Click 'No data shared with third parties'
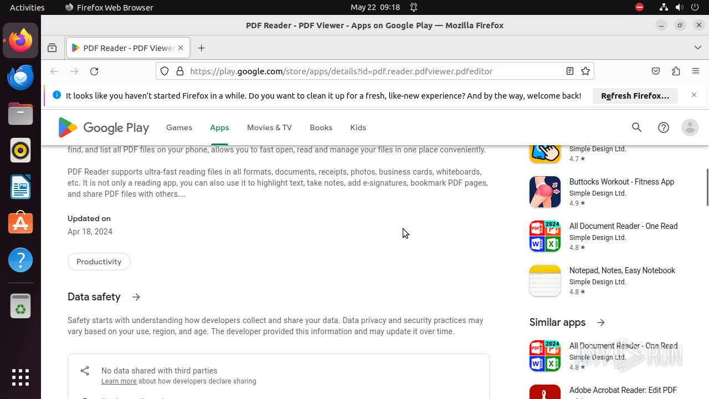The height and width of the screenshot is (399, 709). (x=159, y=371)
